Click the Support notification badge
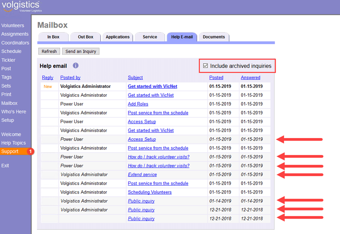 point(31,151)
